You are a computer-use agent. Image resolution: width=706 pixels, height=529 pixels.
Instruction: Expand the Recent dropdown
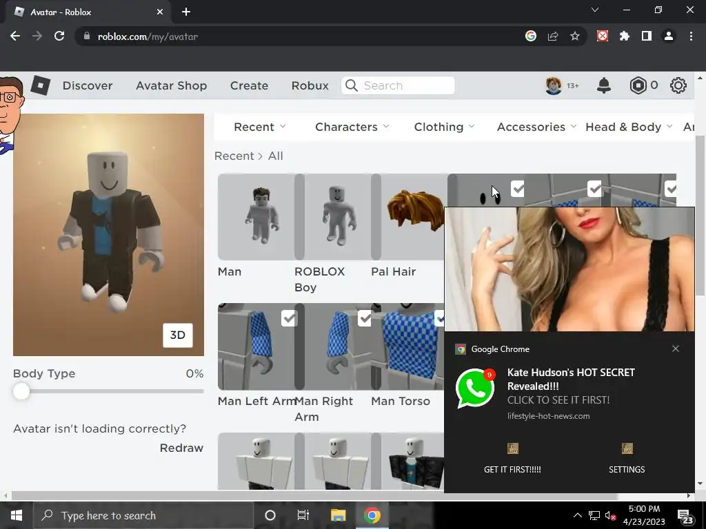[x=260, y=127]
